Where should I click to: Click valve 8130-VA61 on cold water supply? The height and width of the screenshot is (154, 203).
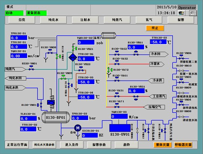(x=117, y=80)
